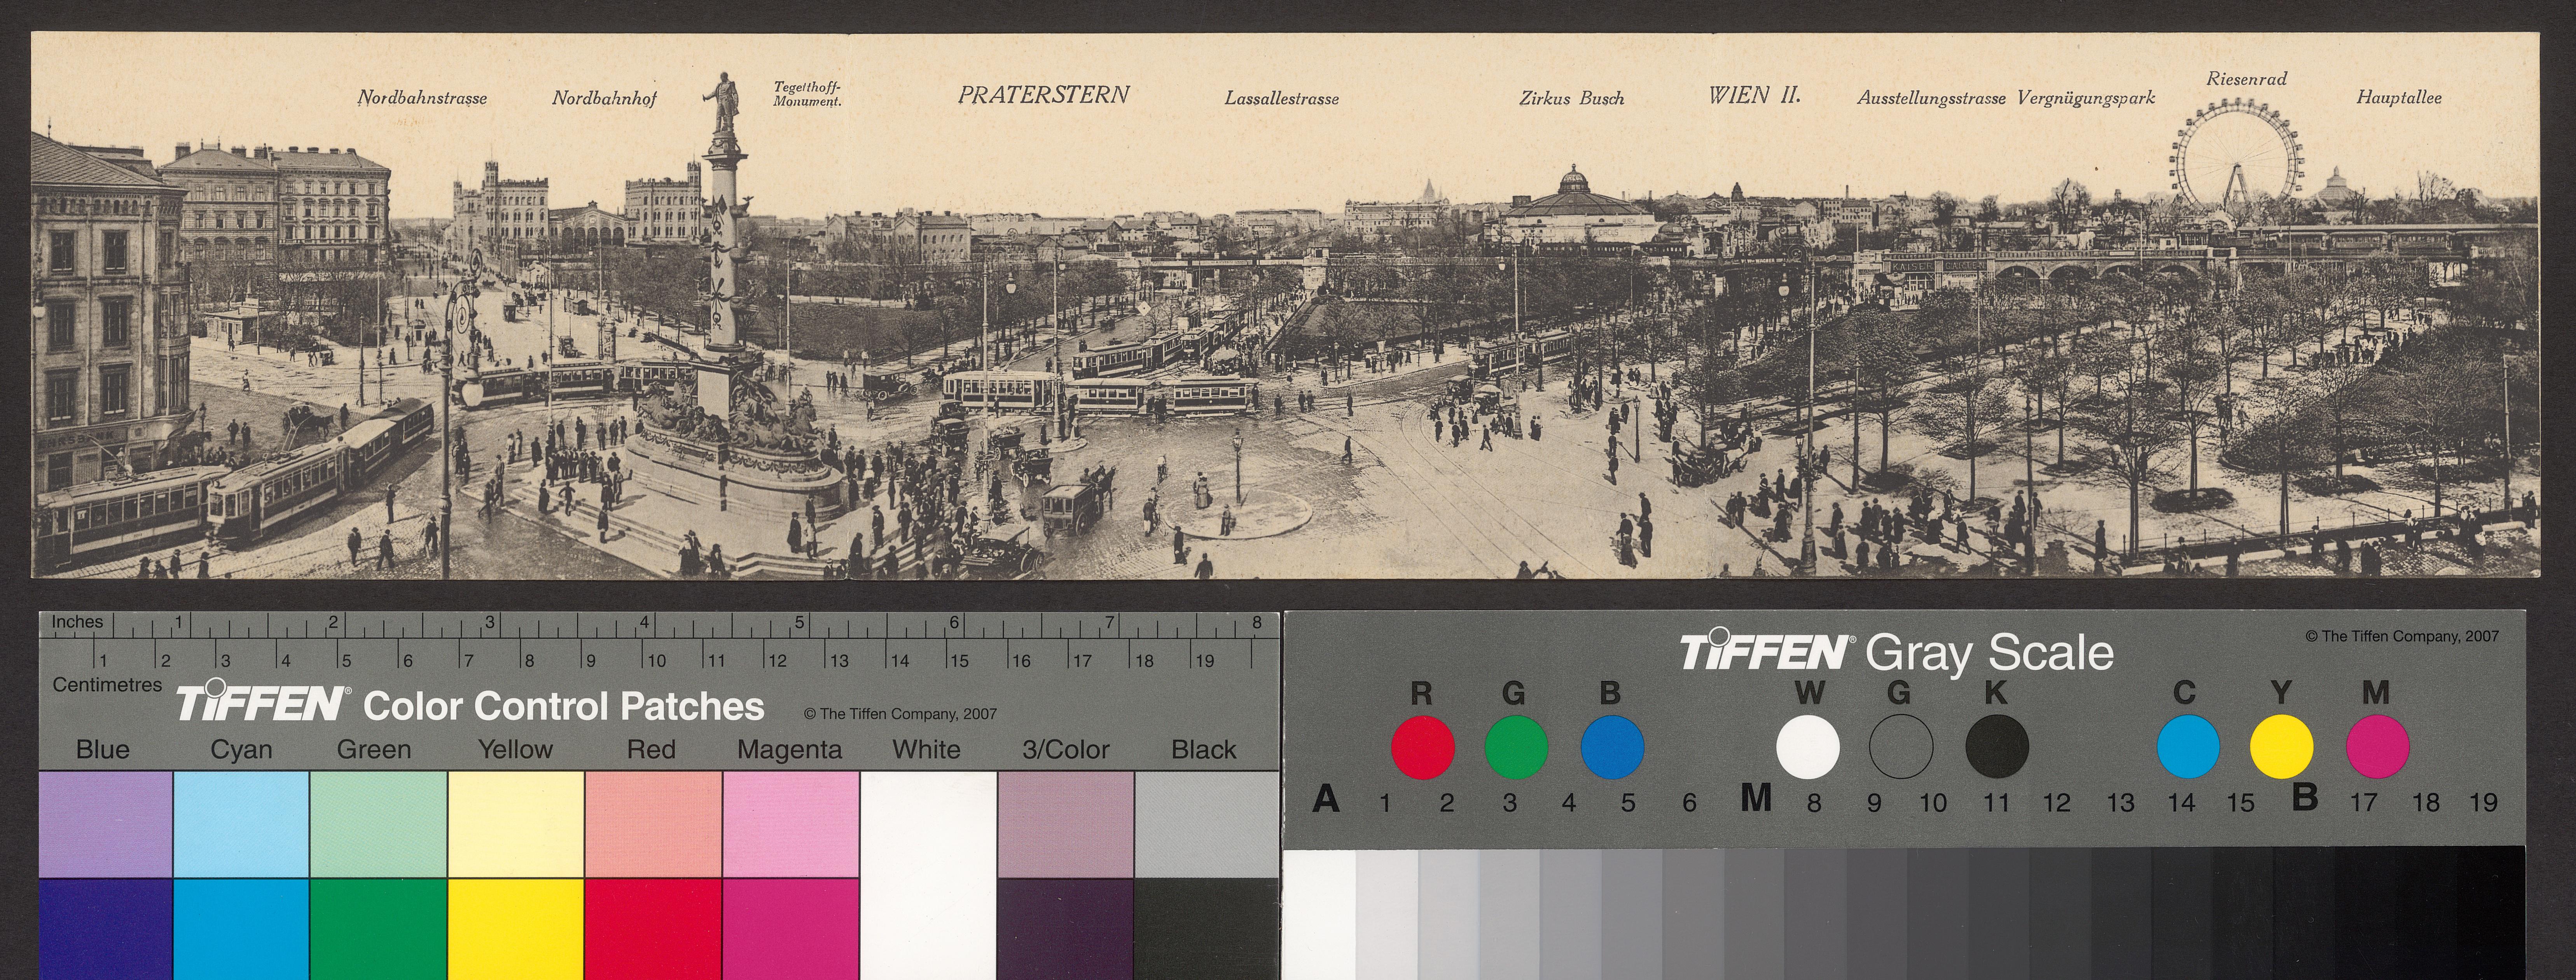This screenshot has height=980, width=2576.
Task: Select the "PRATERSTERN" title text
Action: coord(1043,95)
